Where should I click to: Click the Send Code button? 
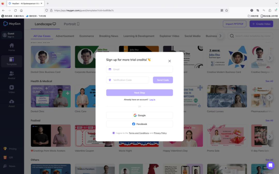pyautogui.click(x=163, y=80)
